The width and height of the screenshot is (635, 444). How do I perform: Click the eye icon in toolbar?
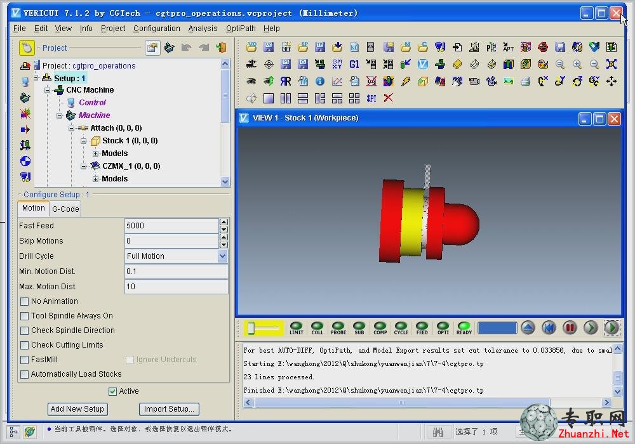[251, 81]
